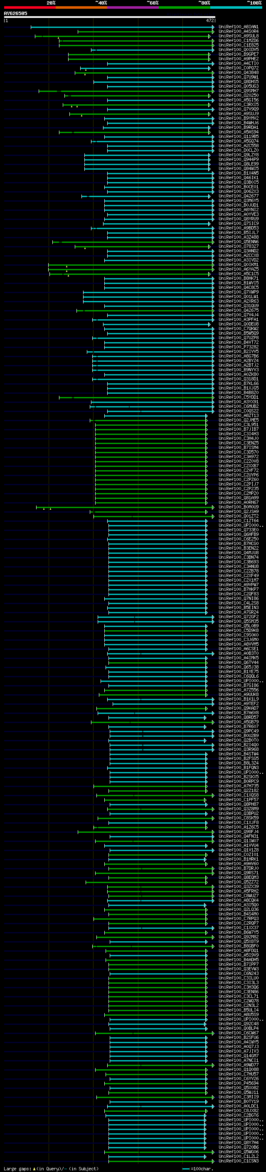Screen dimensions: 266x1172
Task: Select the UniRef100_C1ZT64 label
Action: (238, 521)
